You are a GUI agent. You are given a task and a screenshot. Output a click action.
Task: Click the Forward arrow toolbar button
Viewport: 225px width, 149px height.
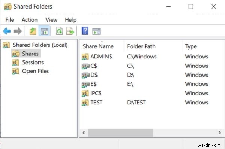coord(18,31)
